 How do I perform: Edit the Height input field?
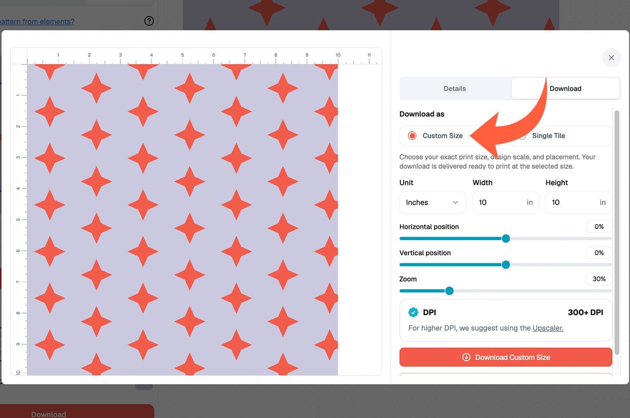click(579, 202)
